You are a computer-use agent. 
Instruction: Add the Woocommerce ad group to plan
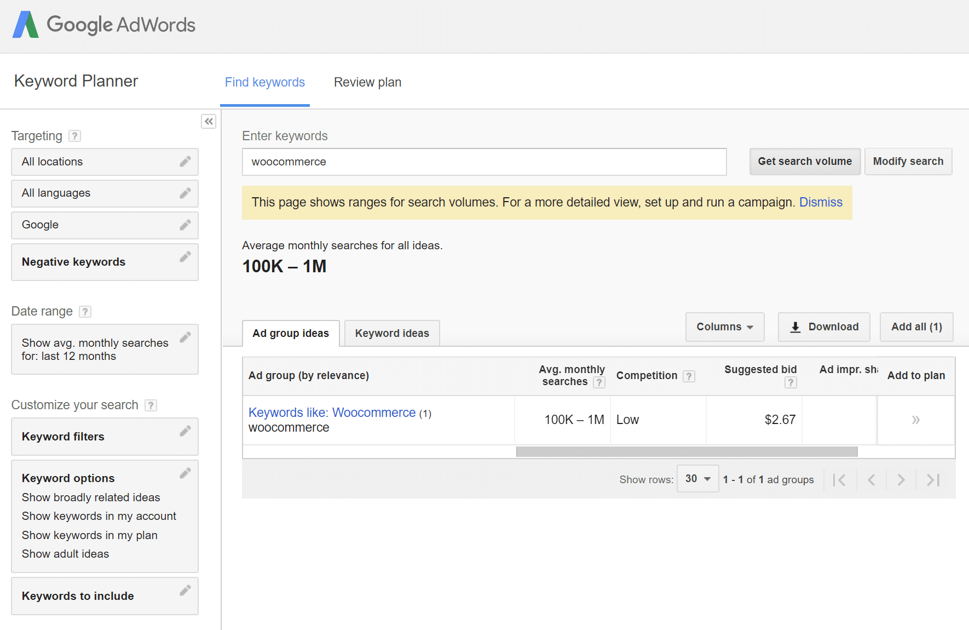point(915,420)
